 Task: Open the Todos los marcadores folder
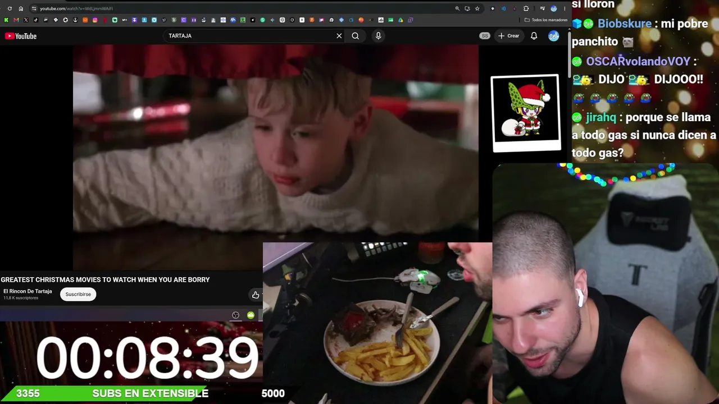coord(546,20)
